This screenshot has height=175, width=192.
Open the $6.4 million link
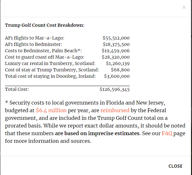point(51,110)
